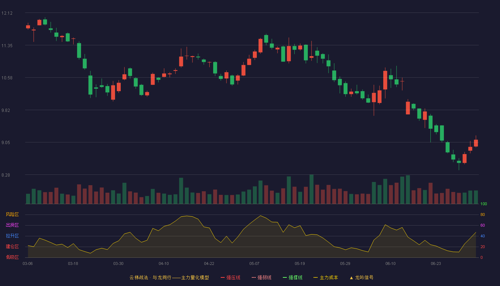Click the 建仓区 zone label

(12, 247)
